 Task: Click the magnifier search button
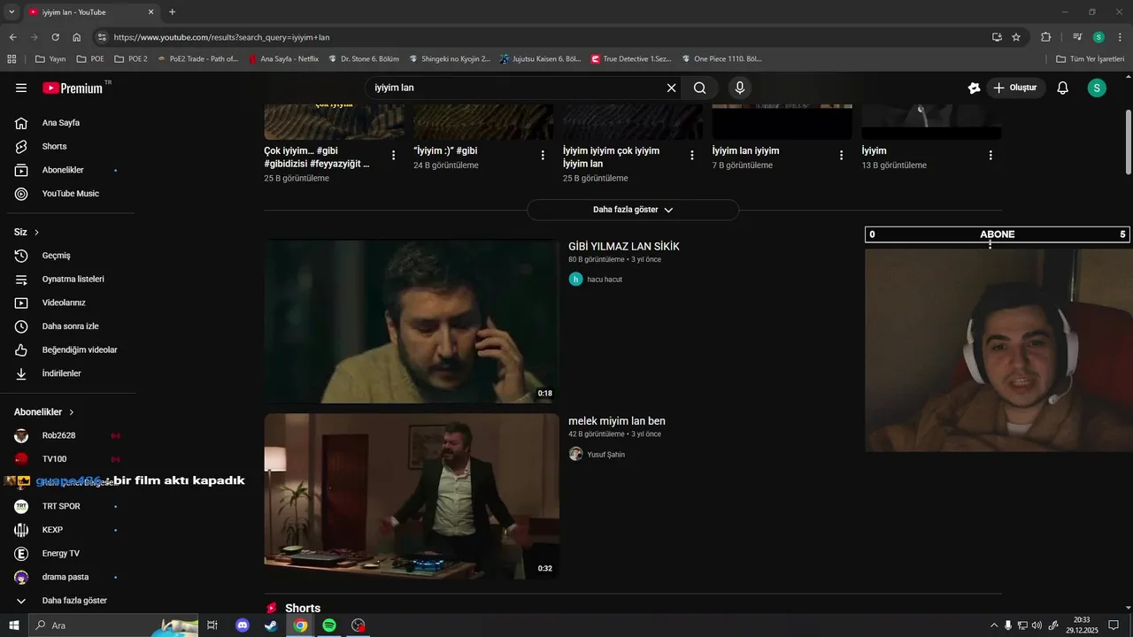pos(699,88)
